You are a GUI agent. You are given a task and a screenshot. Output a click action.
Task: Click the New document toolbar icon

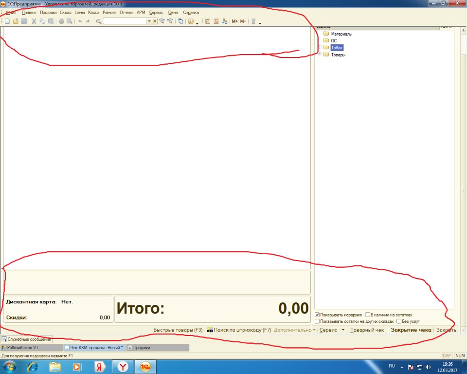point(7,21)
